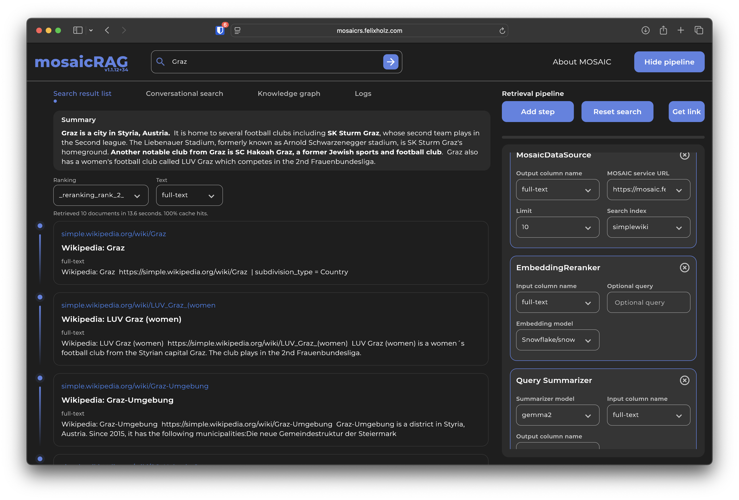This screenshot has height=500, width=739.
Task: Open the Embedding model Snowflake dropdown
Action: coord(557,340)
